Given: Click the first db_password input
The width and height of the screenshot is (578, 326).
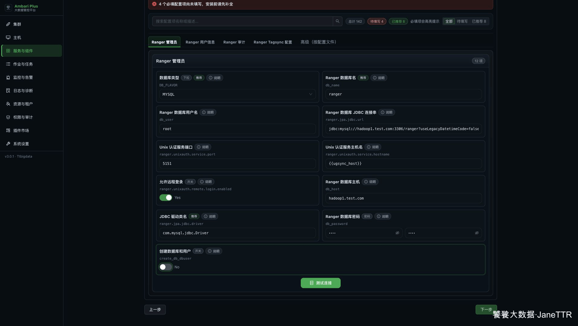Looking at the screenshot, I should pyautogui.click(x=364, y=233).
